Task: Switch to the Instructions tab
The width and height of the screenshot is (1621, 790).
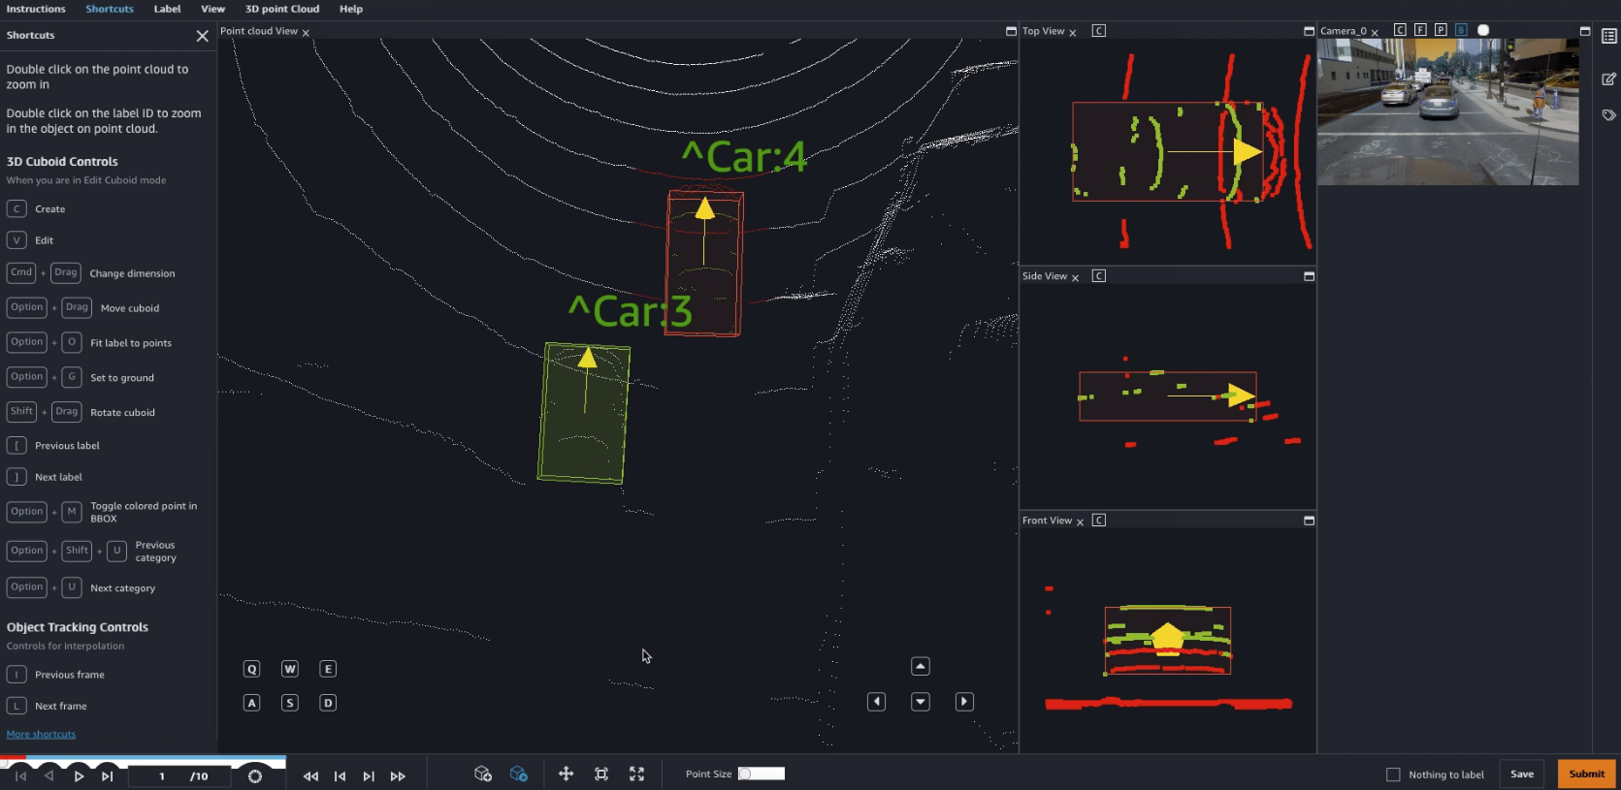Action: pos(36,9)
